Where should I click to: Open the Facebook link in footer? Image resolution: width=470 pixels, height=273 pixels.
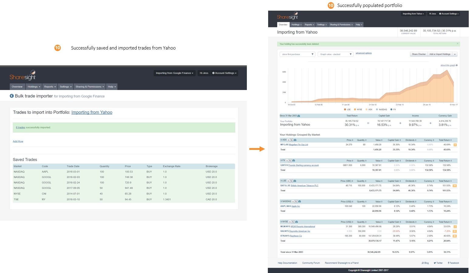[453, 263]
